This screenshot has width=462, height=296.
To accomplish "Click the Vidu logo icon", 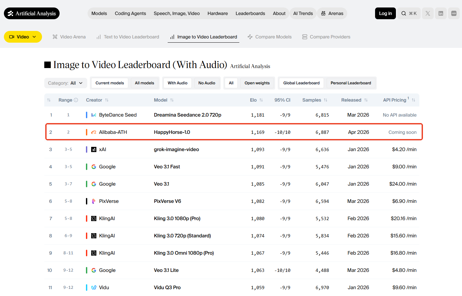I will coord(94,288).
